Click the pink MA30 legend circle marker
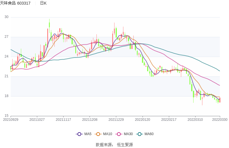This screenshot has height=148, width=229. pos(119,134)
